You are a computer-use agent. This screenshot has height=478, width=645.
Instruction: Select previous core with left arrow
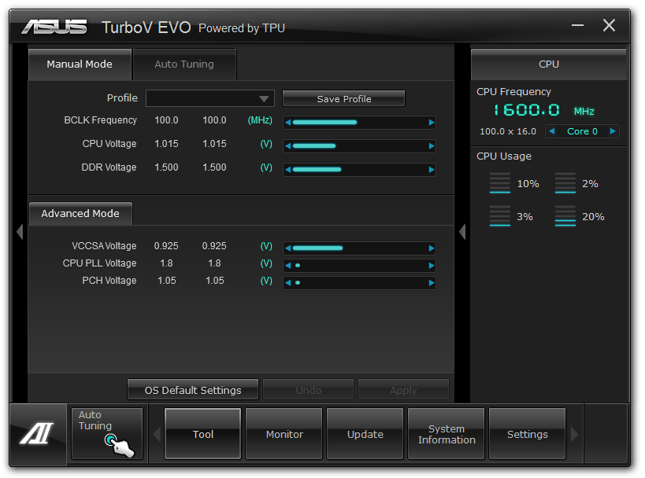552,131
